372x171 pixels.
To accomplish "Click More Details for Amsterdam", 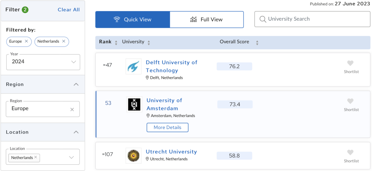I will coord(167,127).
